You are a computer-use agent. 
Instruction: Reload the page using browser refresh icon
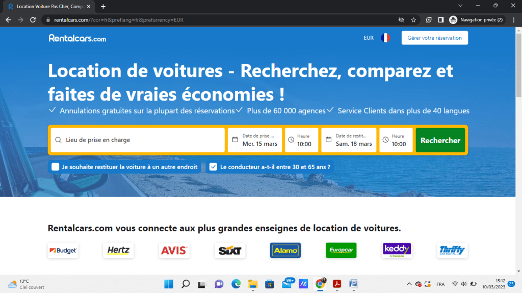[x=33, y=20]
